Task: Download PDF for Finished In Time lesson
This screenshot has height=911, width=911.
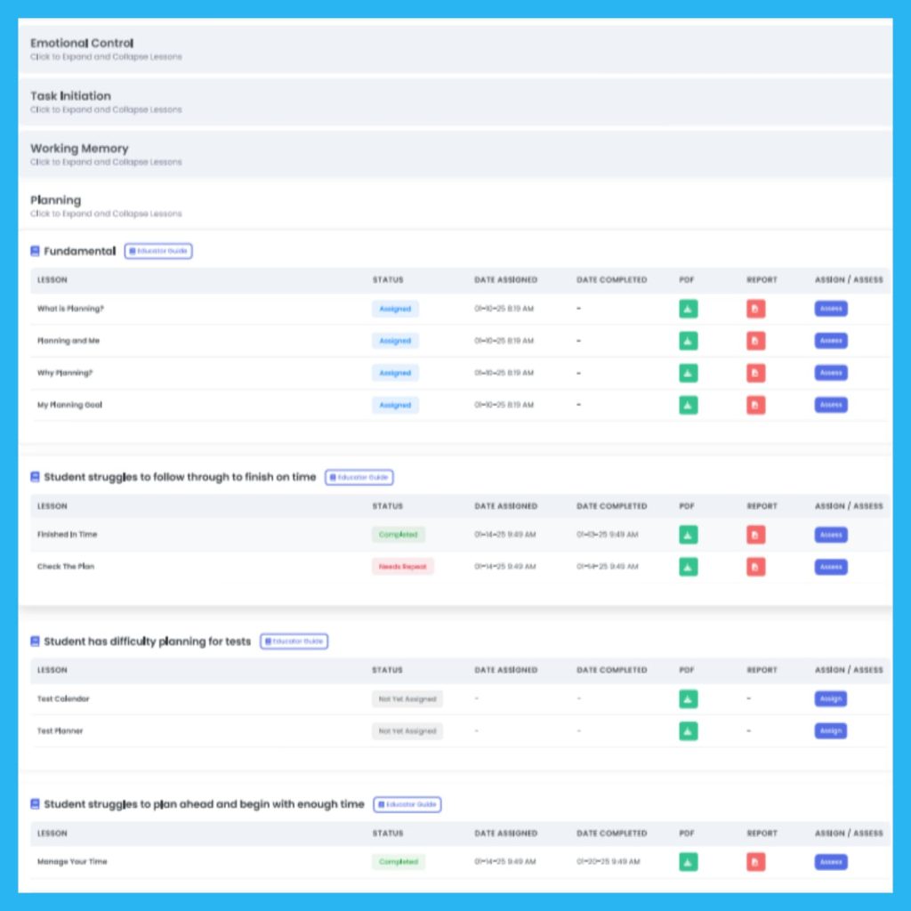Action: tap(688, 535)
